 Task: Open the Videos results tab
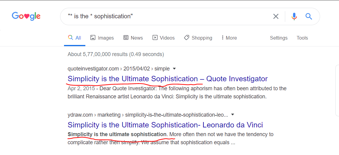click(x=167, y=38)
